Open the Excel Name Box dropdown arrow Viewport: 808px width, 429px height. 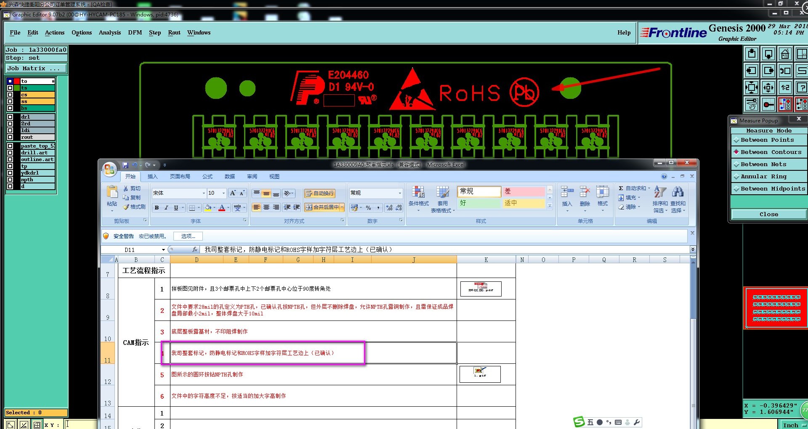[163, 250]
